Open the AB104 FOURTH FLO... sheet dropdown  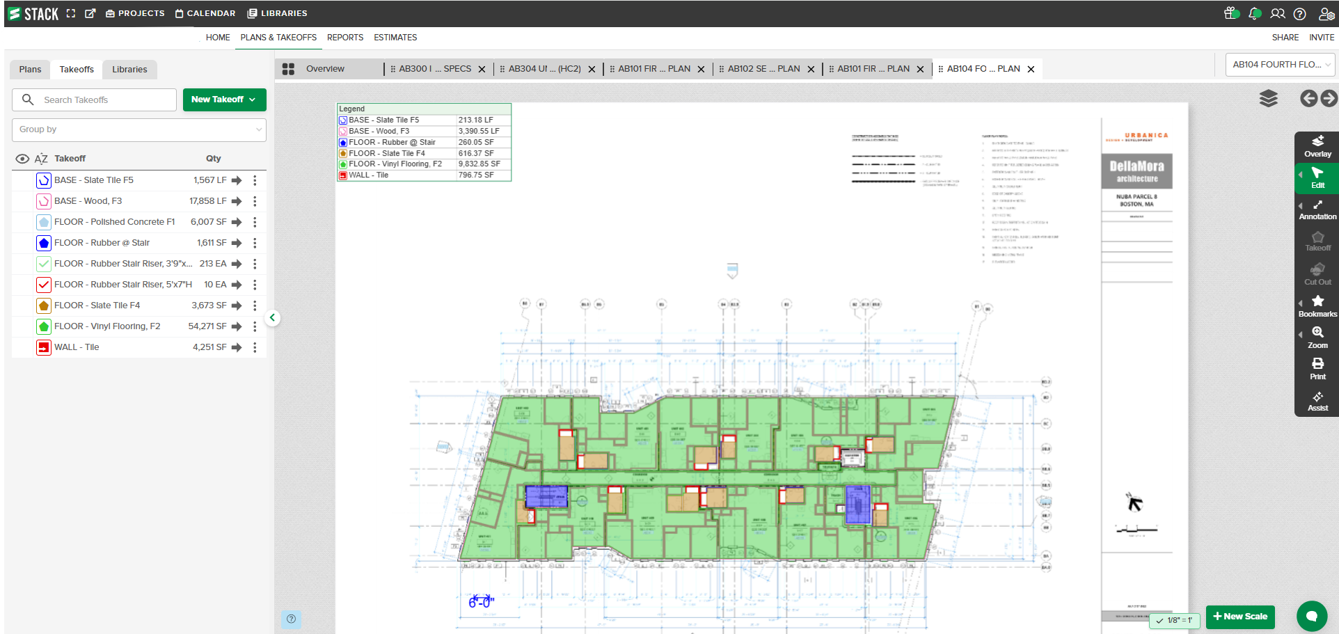1281,65
